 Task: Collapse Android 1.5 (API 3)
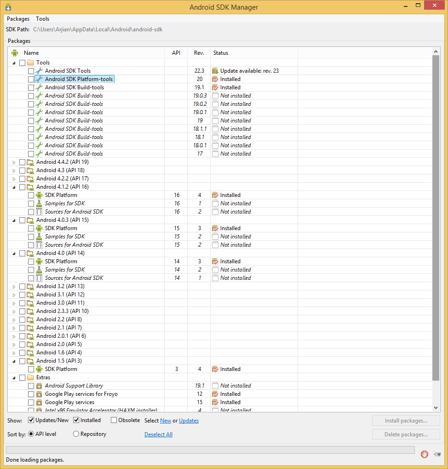[x=14, y=361]
